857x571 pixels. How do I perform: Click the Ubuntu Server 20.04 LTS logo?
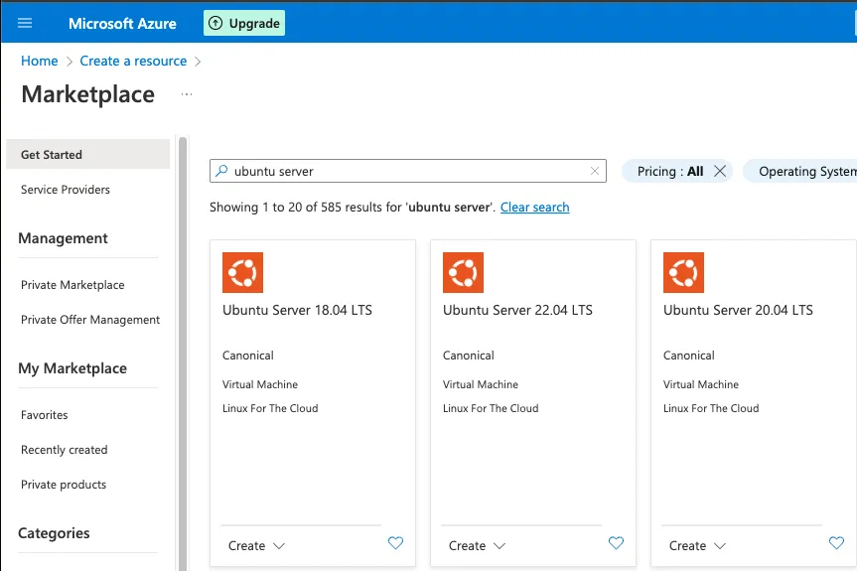click(683, 272)
